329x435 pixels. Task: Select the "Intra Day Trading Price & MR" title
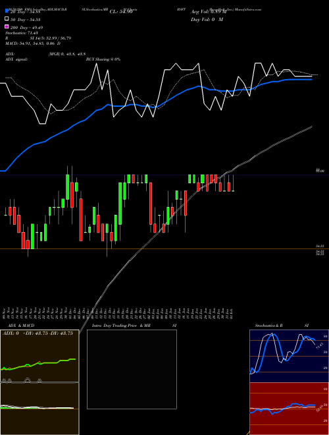(121, 326)
